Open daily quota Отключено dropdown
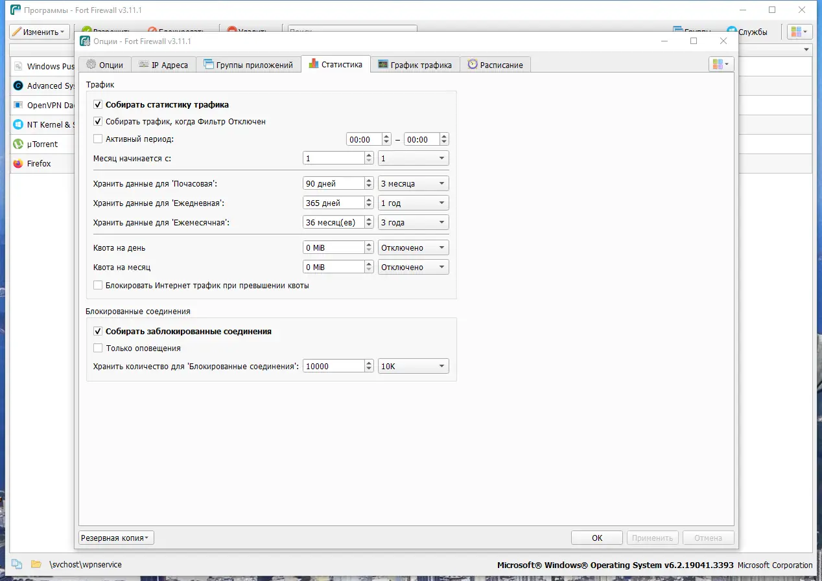Screen dimensions: 822x581 click(413, 247)
